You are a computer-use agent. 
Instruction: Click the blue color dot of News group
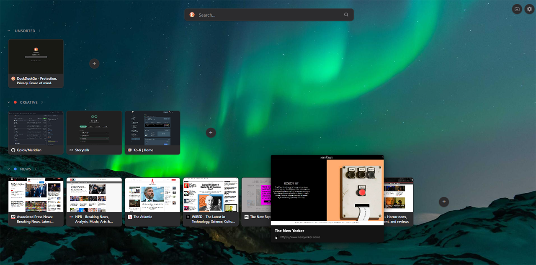15,169
